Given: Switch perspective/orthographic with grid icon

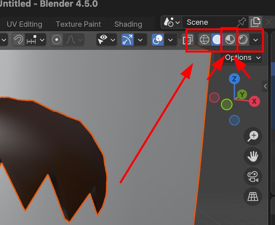Looking at the screenshot, I should [x=253, y=196].
